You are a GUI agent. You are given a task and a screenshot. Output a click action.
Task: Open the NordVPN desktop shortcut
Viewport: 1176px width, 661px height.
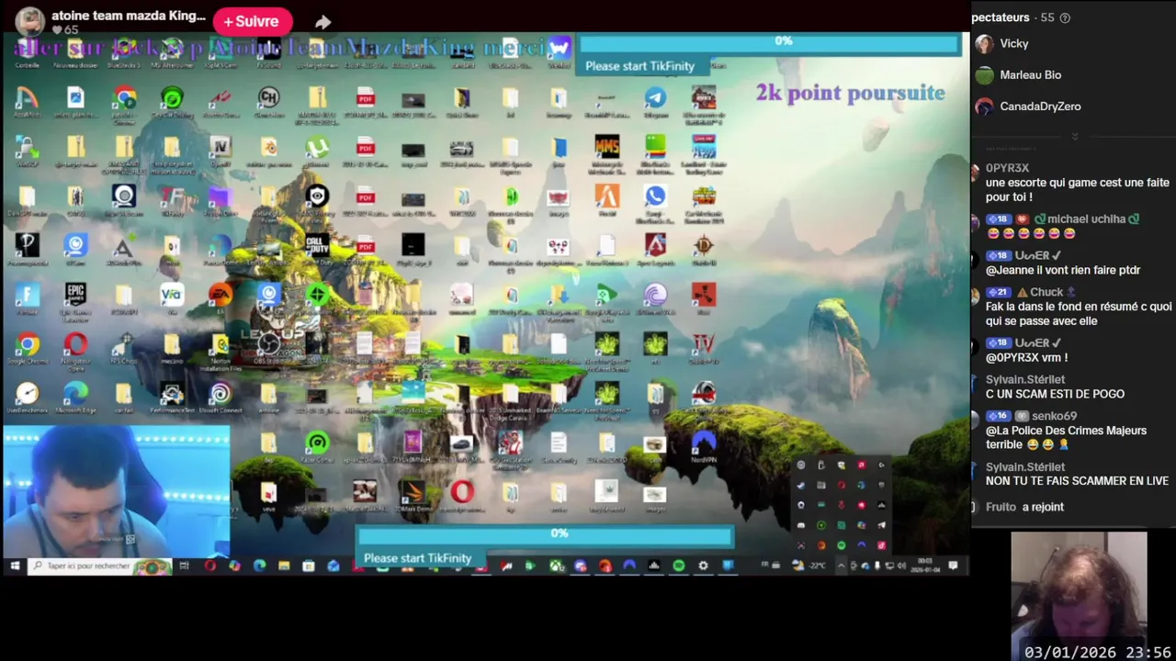point(704,443)
